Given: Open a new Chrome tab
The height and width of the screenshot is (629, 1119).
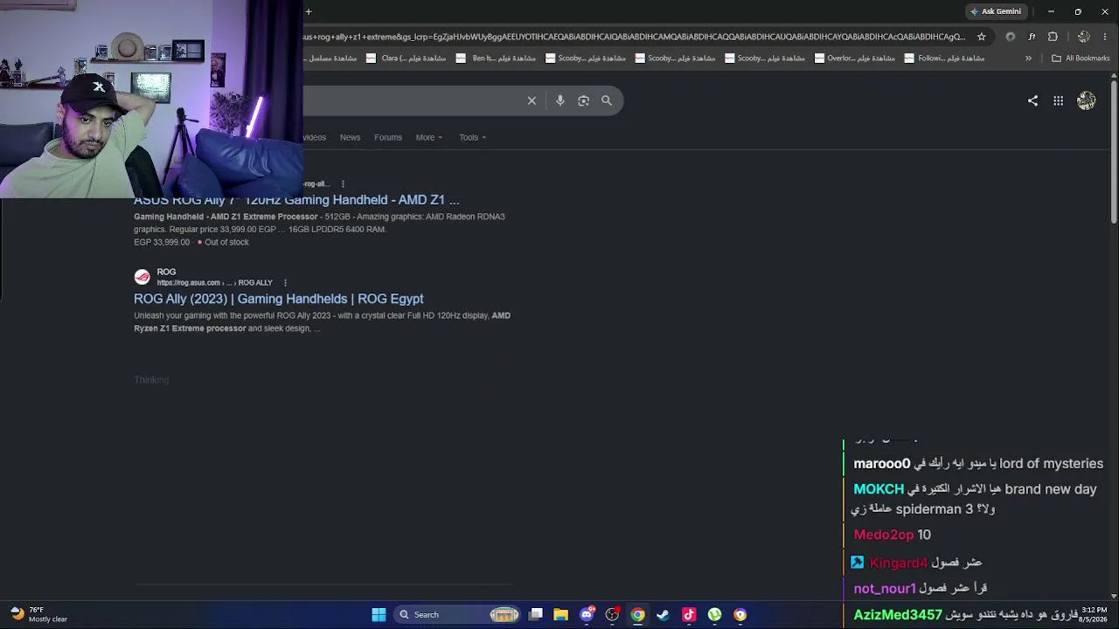Looking at the screenshot, I should [309, 11].
